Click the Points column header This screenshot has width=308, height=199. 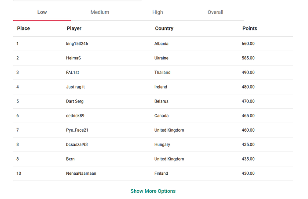249,29
